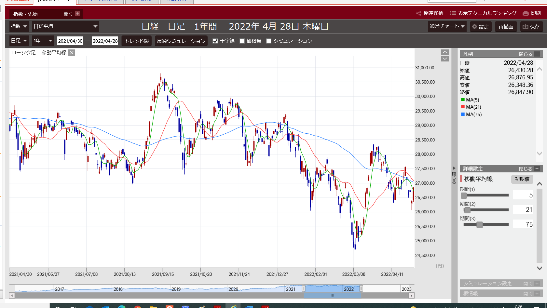Uncheck the 十字線 crosshair checkbox

(x=215, y=41)
